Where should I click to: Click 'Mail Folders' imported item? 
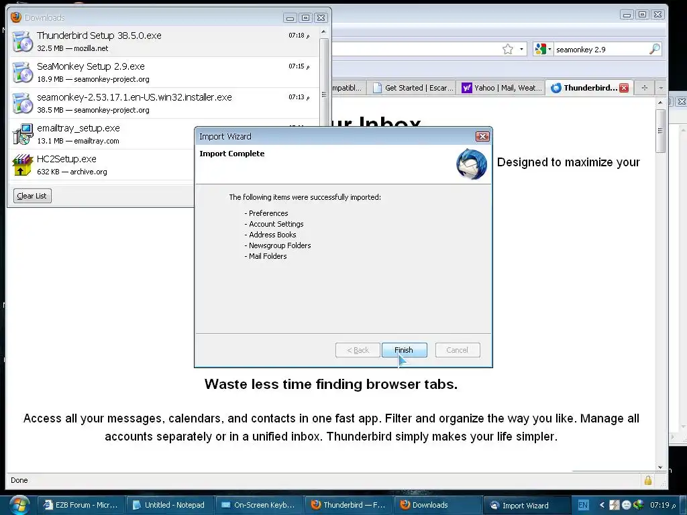[268, 256]
